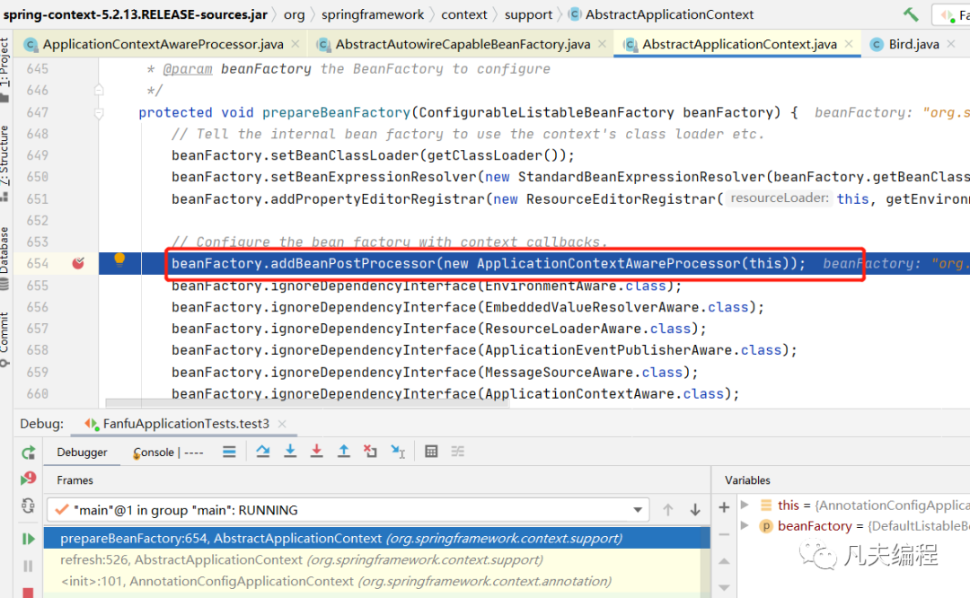Remove watch with minus icon
Screen dimensions: 970x598
pyautogui.click(x=724, y=534)
